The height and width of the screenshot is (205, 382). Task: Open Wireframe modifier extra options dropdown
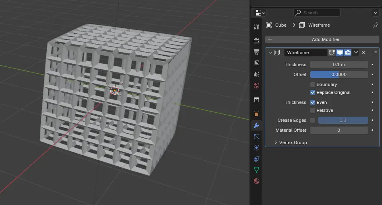356,53
